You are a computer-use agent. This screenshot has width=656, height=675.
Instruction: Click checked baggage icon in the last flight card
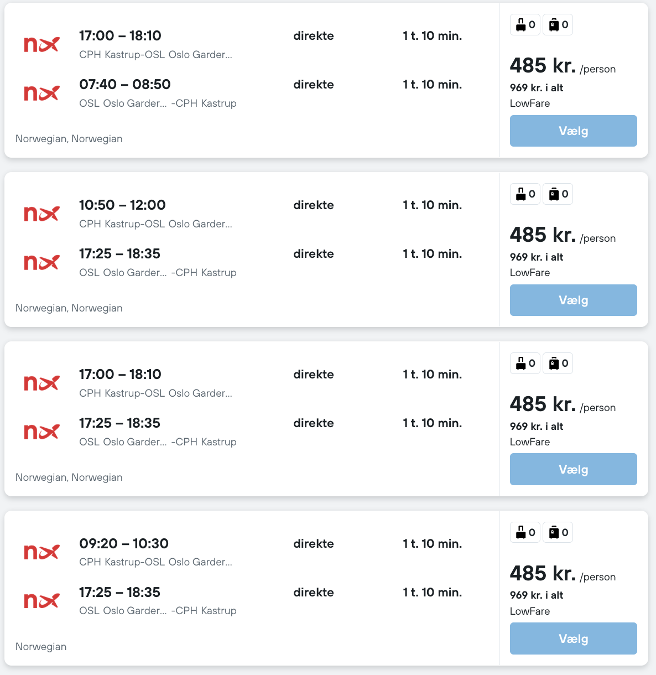point(554,533)
